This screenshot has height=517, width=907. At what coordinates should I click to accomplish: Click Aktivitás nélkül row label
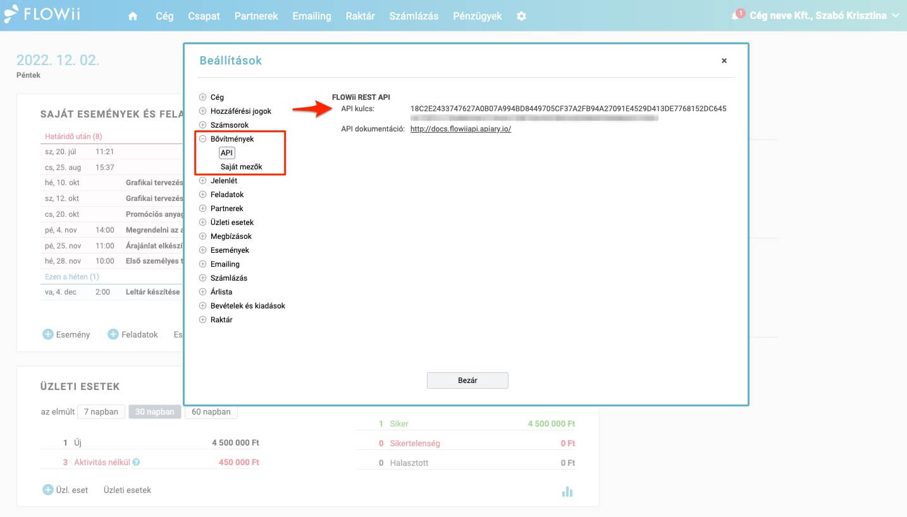102,463
